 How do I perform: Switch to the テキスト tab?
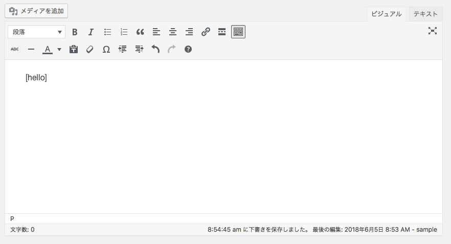[x=425, y=14]
